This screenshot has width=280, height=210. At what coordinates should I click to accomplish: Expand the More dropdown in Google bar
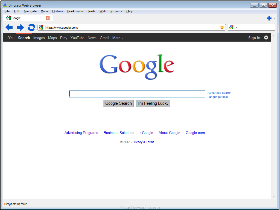(118, 38)
